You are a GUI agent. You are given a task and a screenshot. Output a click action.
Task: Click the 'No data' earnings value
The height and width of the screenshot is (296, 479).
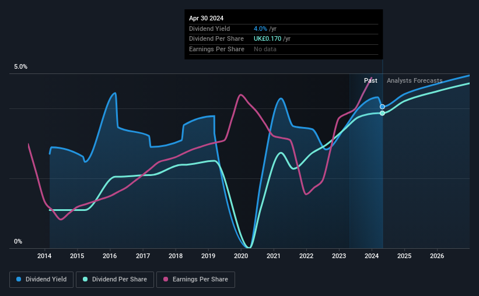(265, 49)
